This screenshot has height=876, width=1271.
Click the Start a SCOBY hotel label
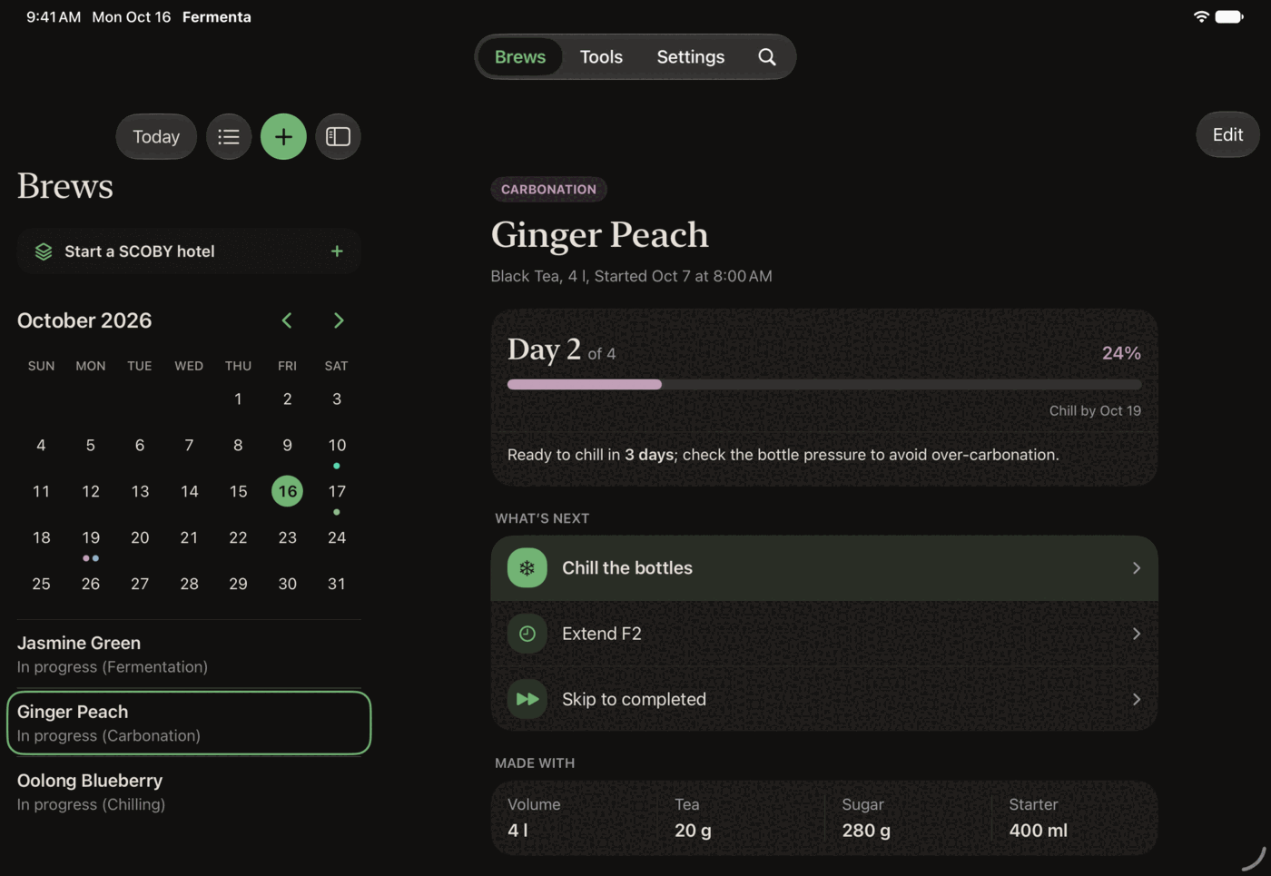[140, 251]
